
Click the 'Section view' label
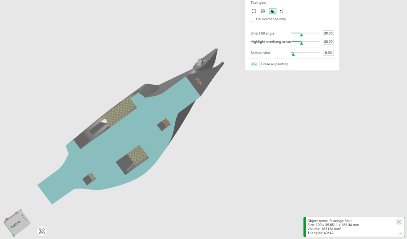[260, 53]
